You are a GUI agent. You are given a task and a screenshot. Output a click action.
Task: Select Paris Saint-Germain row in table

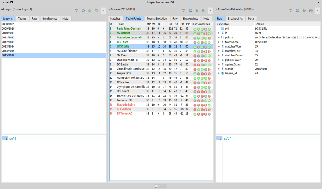pos(129,29)
